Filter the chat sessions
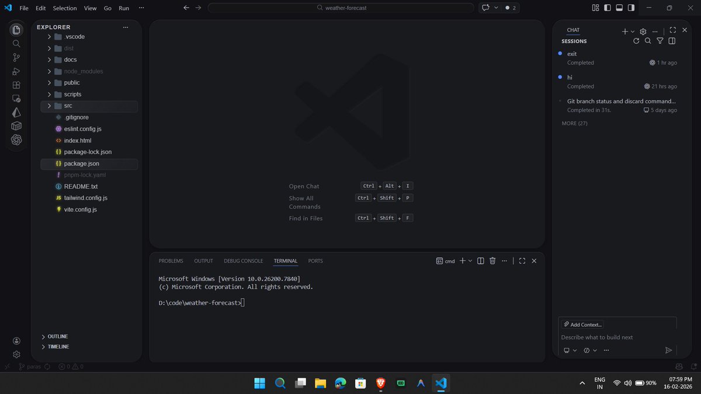The width and height of the screenshot is (701, 394). coord(660,41)
